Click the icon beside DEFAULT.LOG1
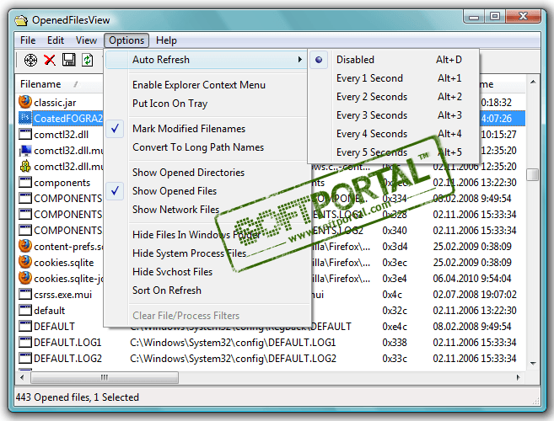Viewport: 554px width, 421px height. tap(25, 343)
